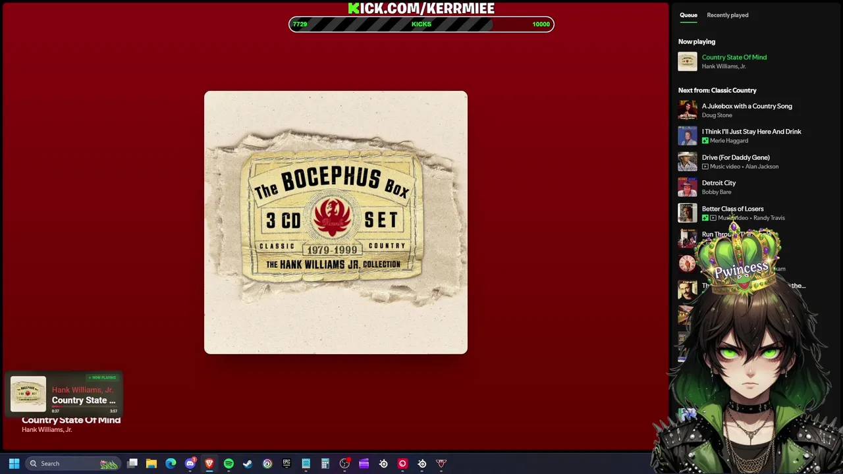
Task: Open Calculator from the taskbar
Action: point(325,463)
